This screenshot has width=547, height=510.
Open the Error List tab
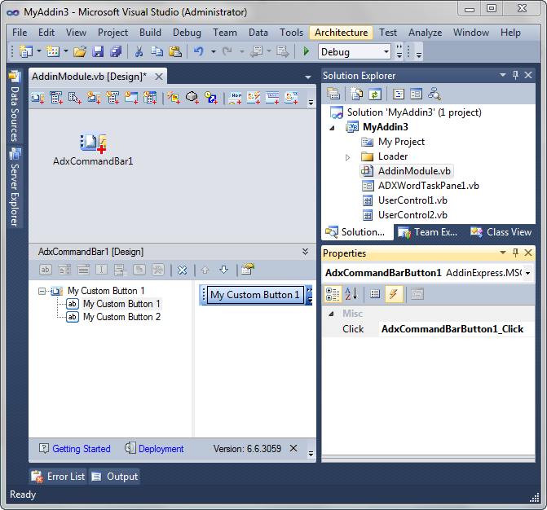pyautogui.click(x=58, y=477)
